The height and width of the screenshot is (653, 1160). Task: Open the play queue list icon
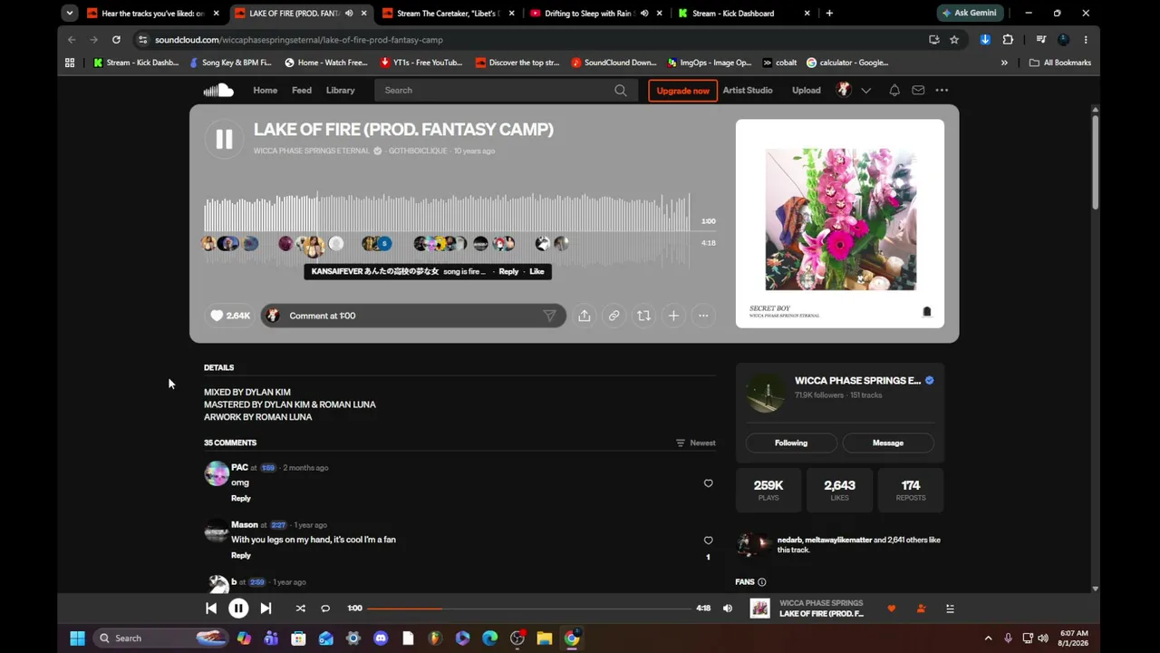[950, 609]
